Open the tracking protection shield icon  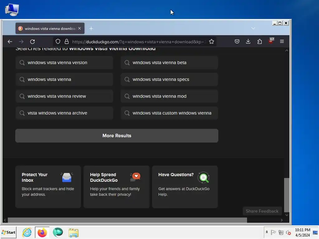58,42
